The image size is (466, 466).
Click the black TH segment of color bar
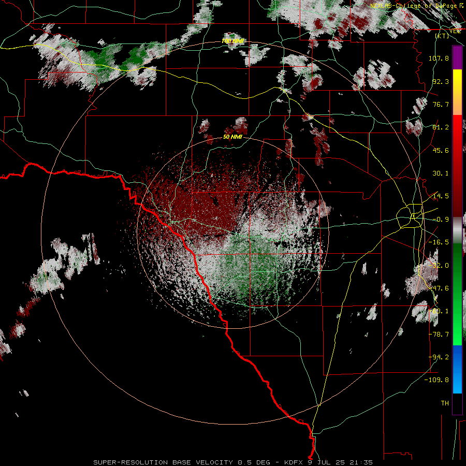(x=457, y=403)
